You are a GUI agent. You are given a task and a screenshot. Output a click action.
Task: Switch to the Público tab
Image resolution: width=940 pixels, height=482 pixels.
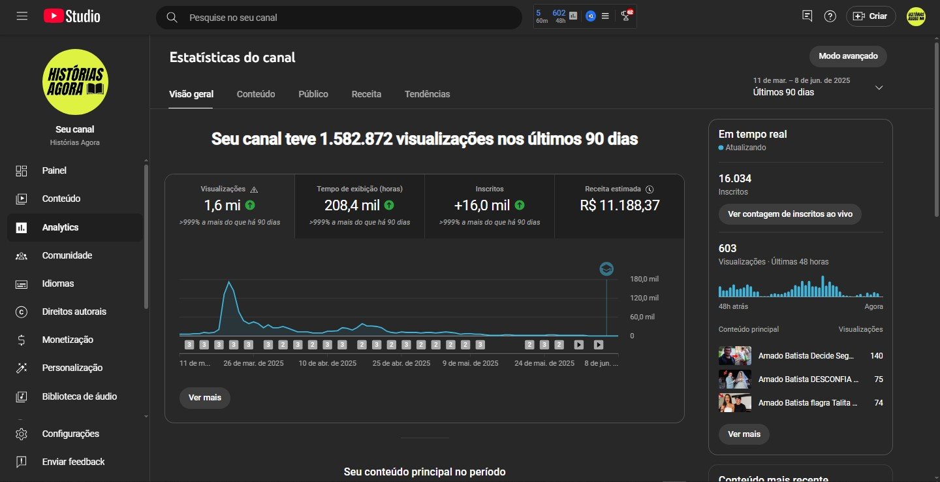coord(313,94)
